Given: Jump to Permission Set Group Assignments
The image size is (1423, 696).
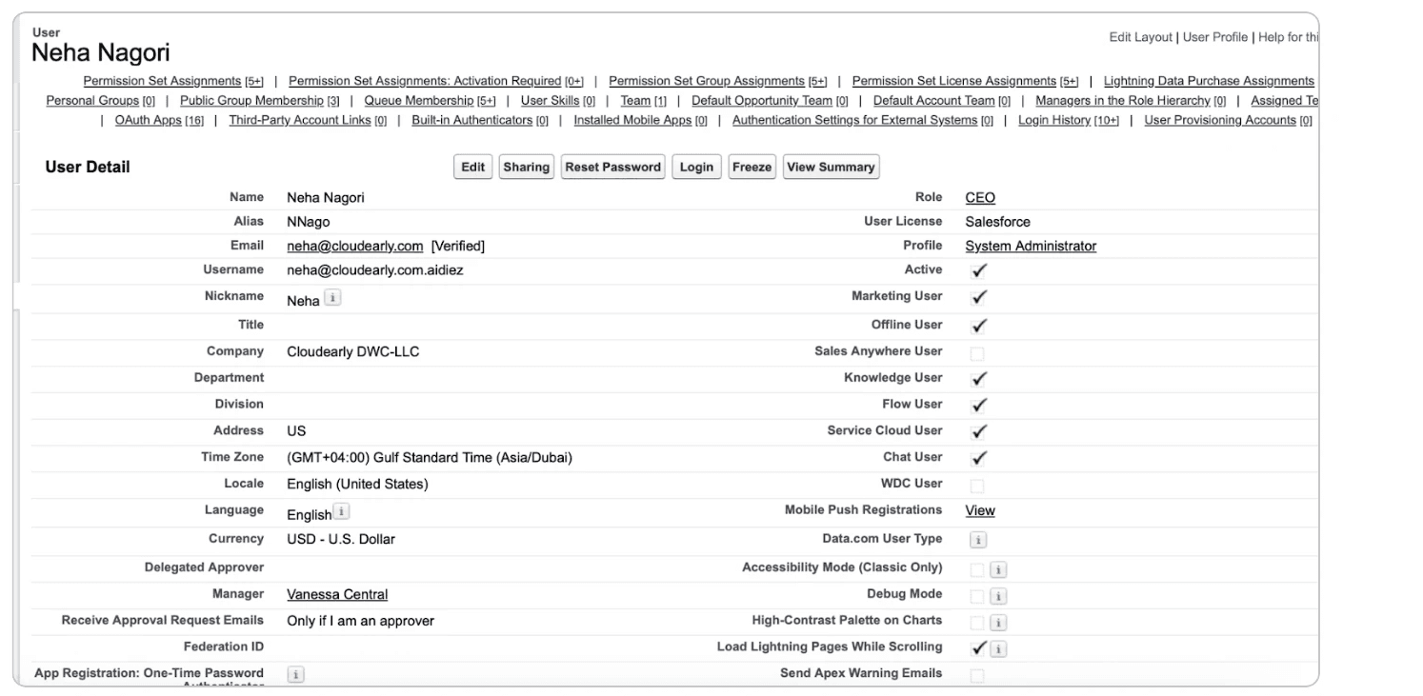Looking at the screenshot, I should point(718,81).
